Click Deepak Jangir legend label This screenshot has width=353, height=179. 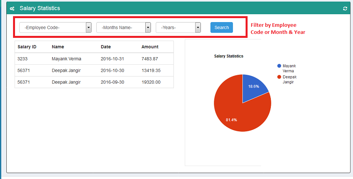(290, 79)
